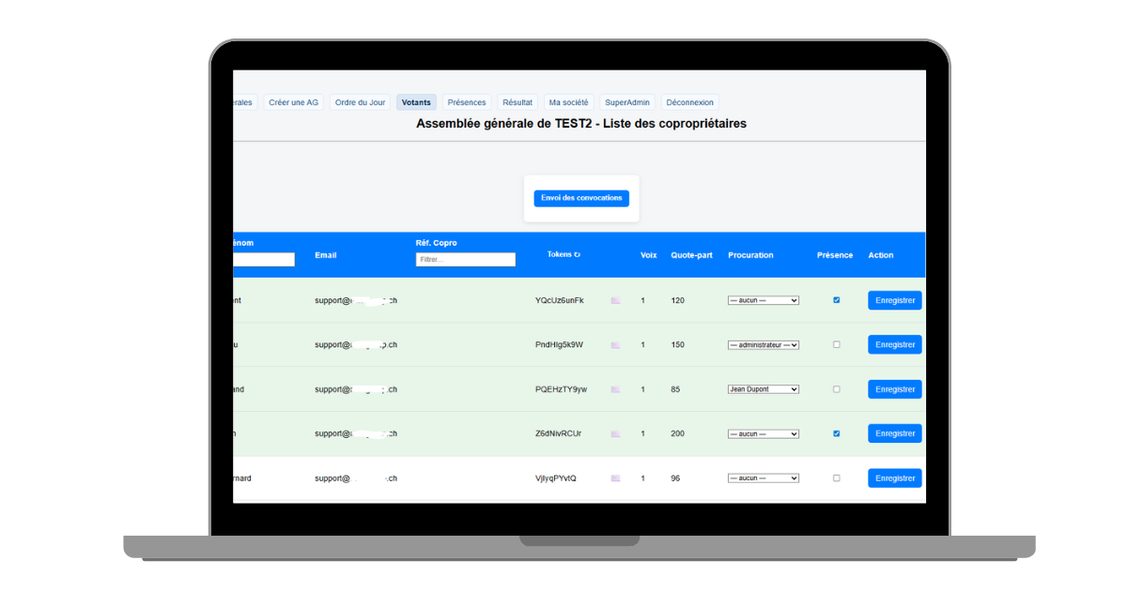Check Présence for the 150 quote-part row
This screenshot has width=1127, height=591.
point(837,345)
